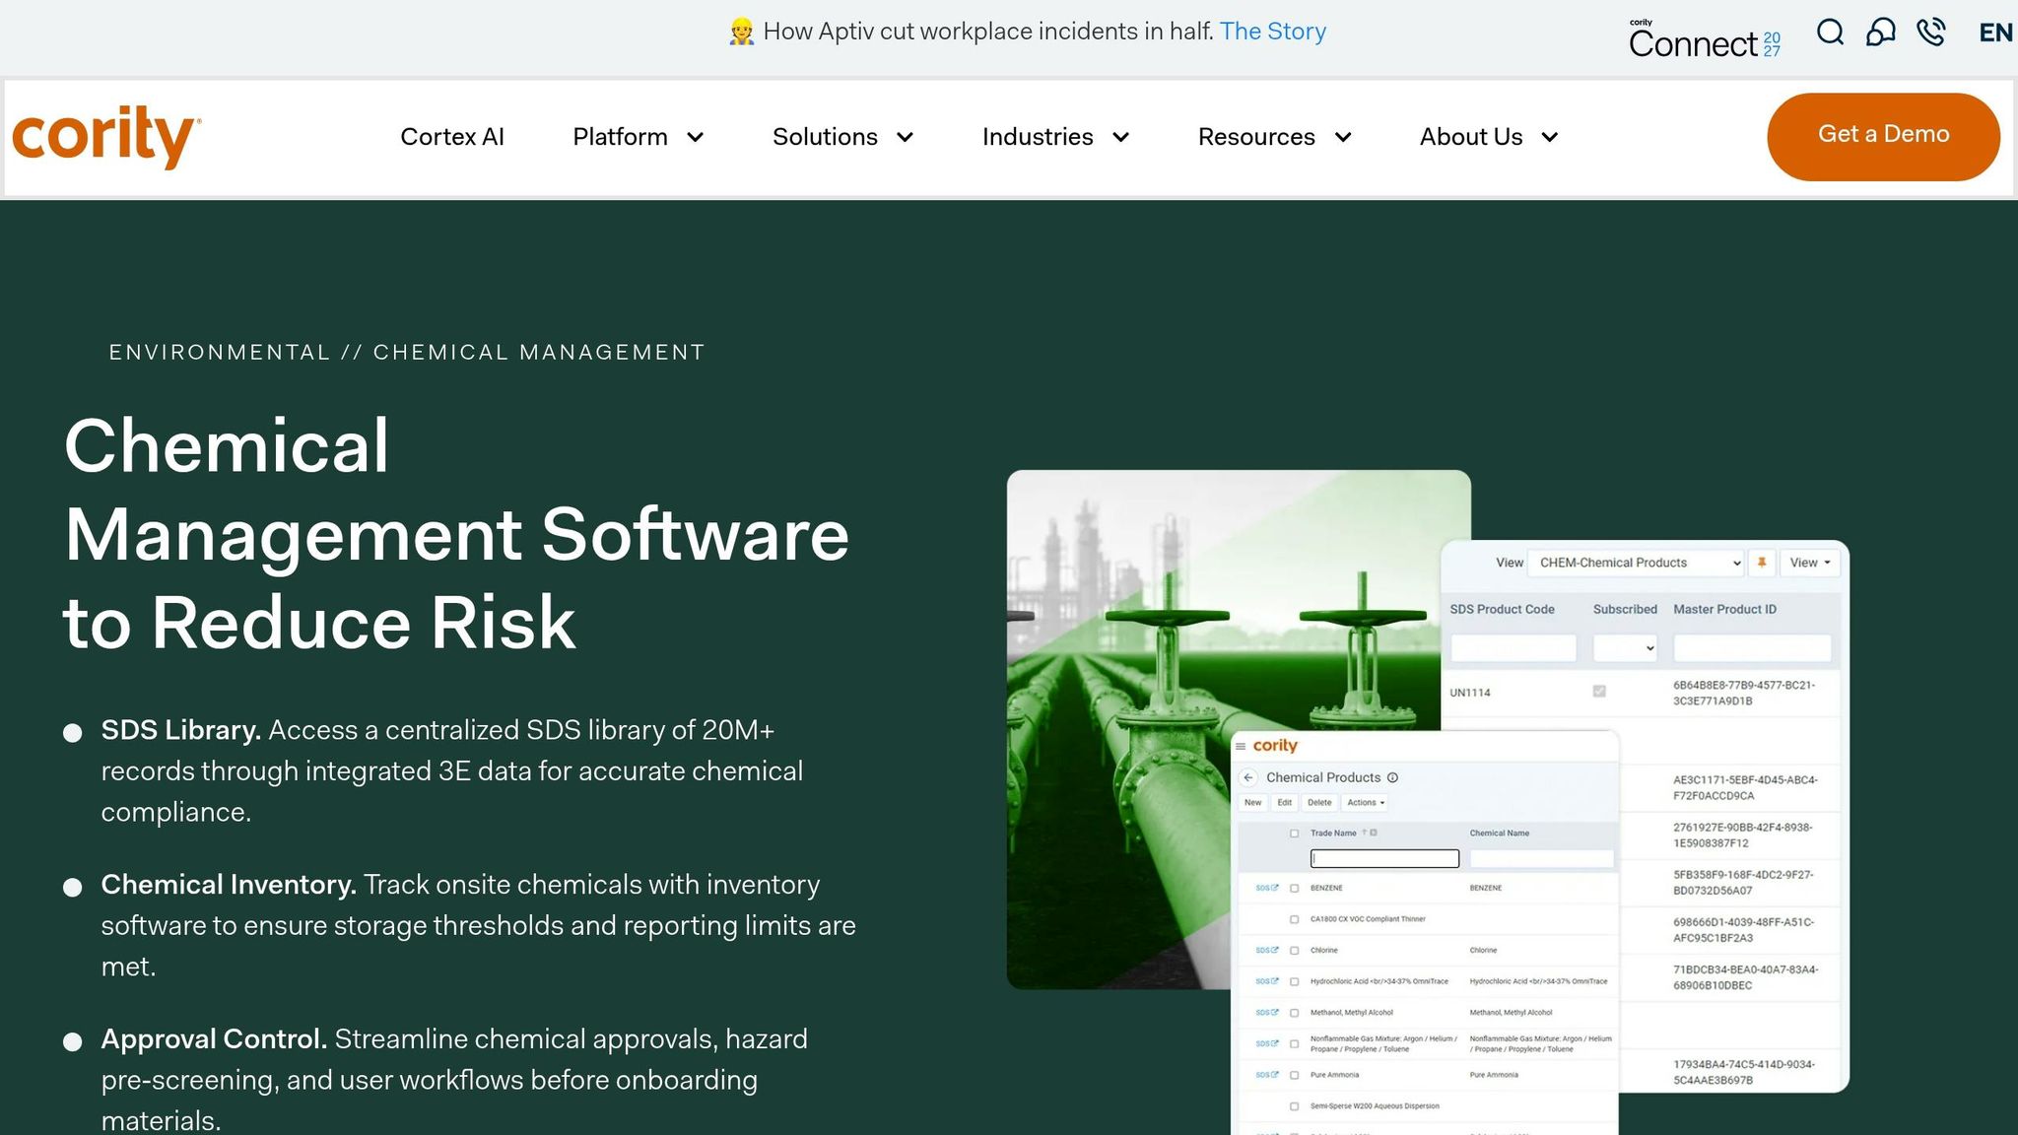The height and width of the screenshot is (1135, 2018).
Task: Open the Subscribed column filter dropdown
Action: [1625, 648]
